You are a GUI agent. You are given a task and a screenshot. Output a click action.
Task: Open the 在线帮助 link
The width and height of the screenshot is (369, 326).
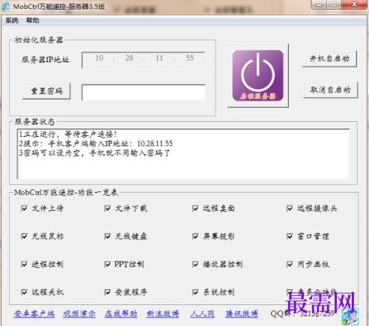pyautogui.click(x=121, y=313)
